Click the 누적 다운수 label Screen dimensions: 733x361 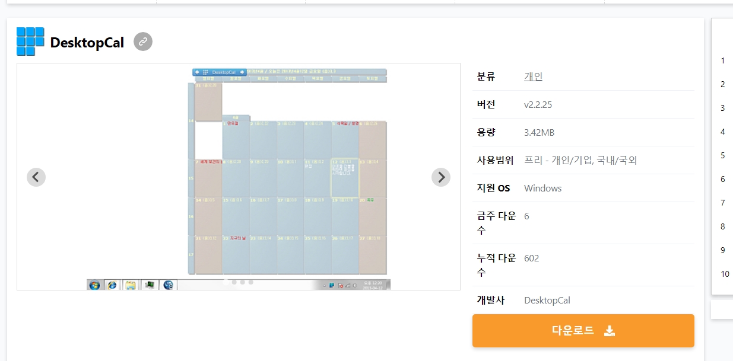coord(497,265)
